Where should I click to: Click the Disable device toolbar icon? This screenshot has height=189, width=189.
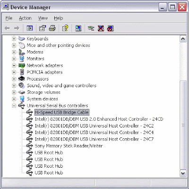click(x=111, y=28)
